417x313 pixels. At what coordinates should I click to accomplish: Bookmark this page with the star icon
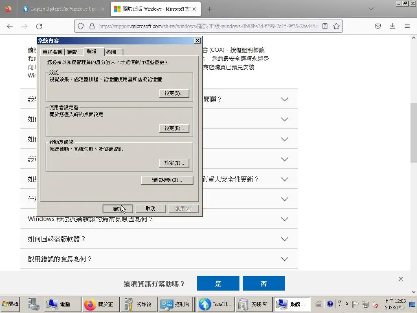point(336,26)
